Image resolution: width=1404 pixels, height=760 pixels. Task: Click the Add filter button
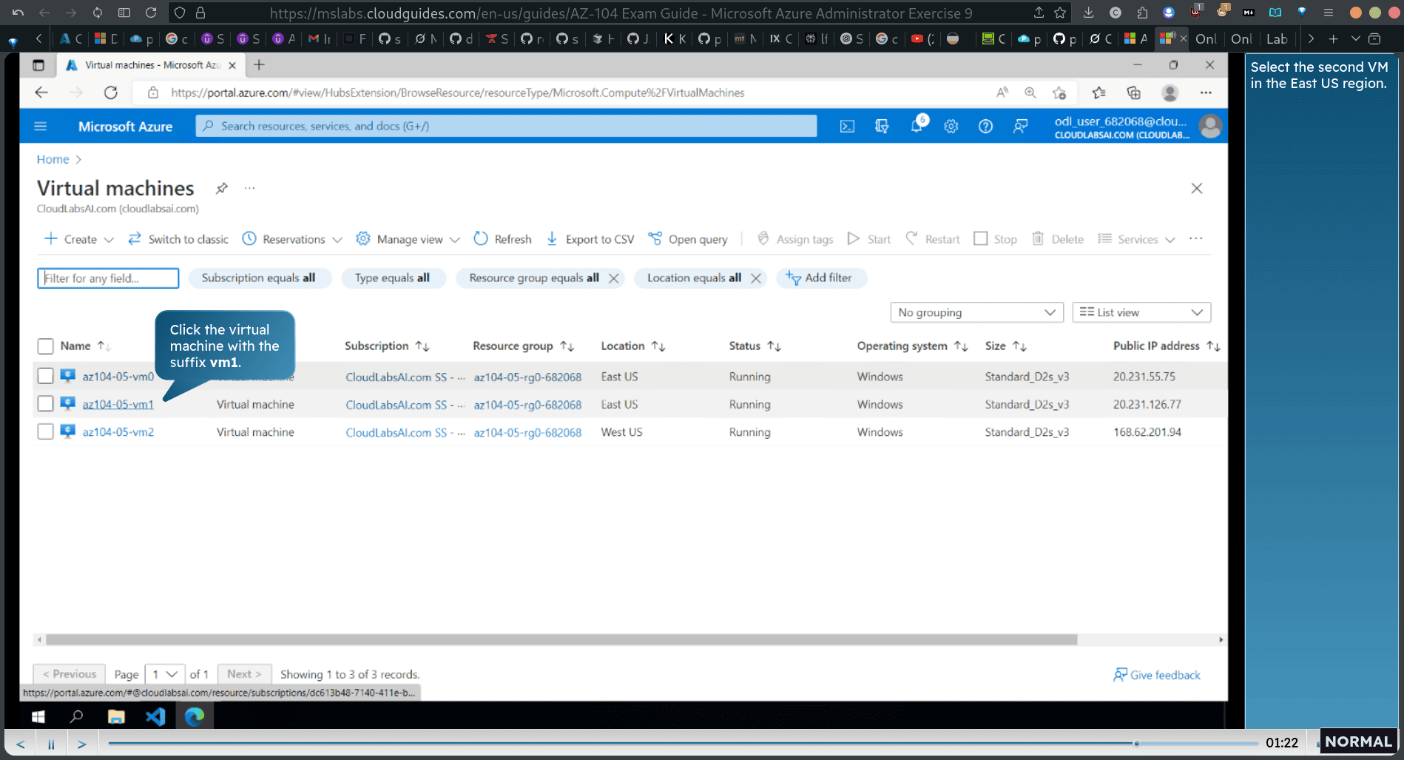pyautogui.click(x=820, y=278)
